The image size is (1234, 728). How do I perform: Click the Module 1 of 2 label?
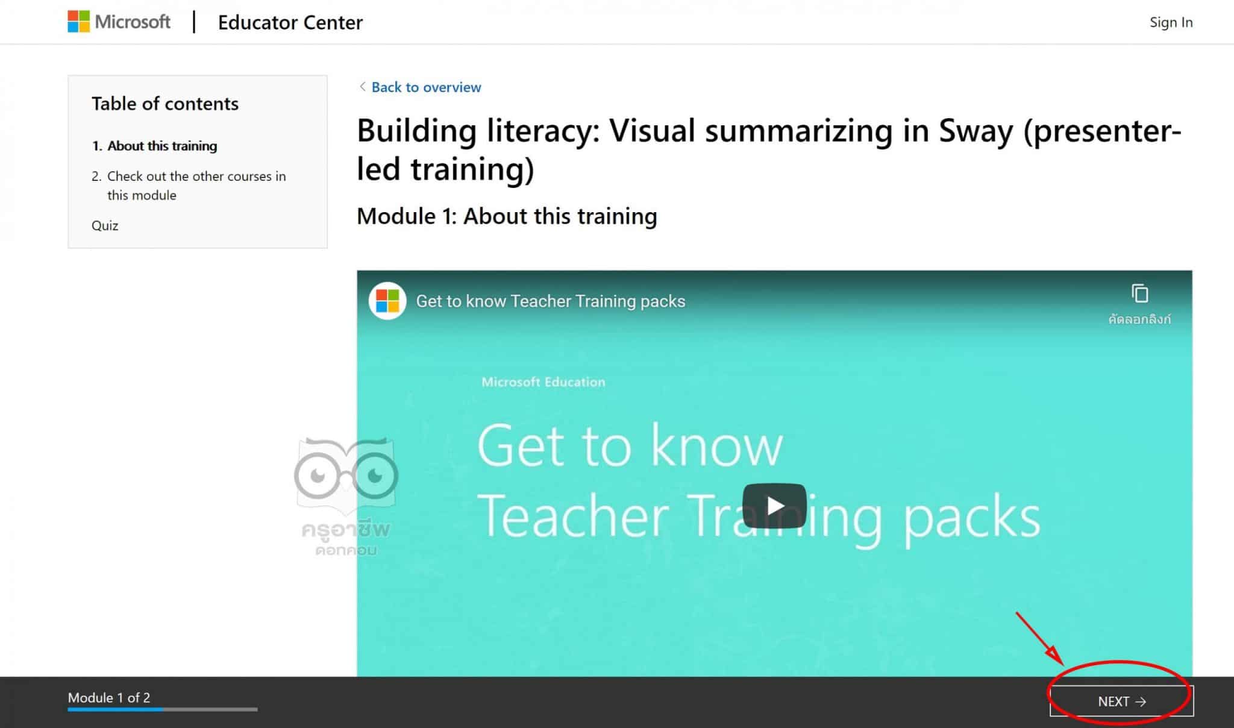pos(109,697)
